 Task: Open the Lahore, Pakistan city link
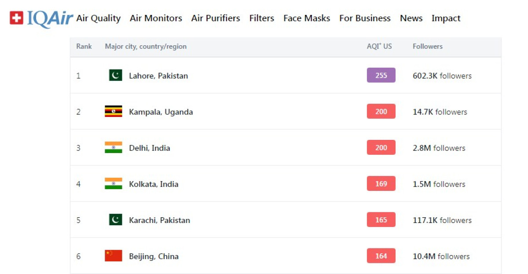pos(158,76)
